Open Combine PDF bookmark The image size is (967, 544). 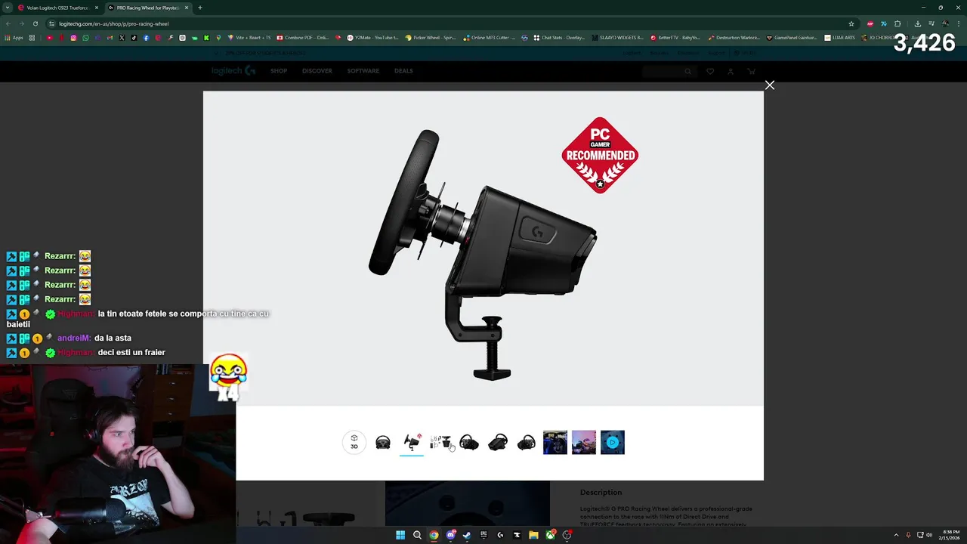click(303, 37)
